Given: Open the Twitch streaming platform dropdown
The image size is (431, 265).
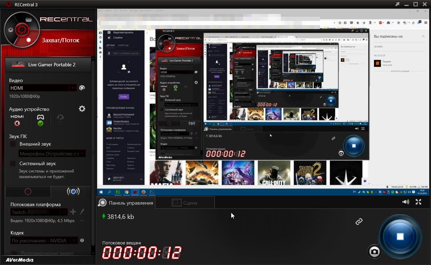Looking at the screenshot, I should 39,212.
